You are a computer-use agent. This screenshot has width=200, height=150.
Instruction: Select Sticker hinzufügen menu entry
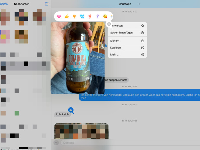[x=127, y=33]
